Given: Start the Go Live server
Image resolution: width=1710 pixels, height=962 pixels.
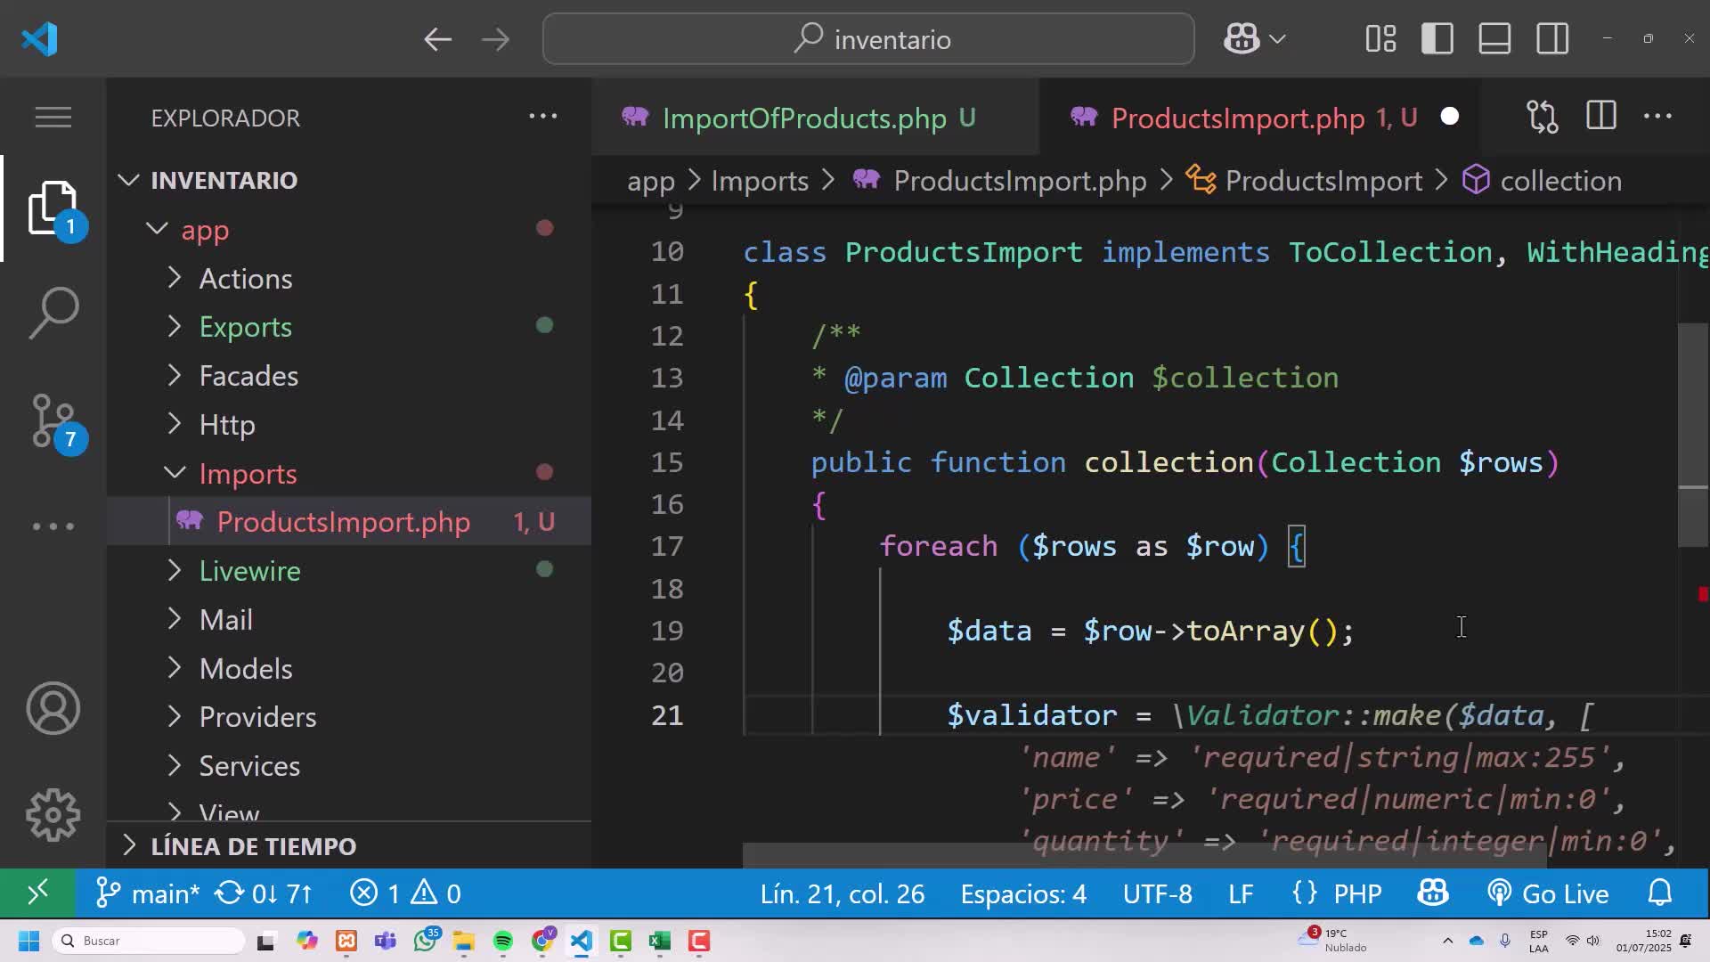Looking at the screenshot, I should coord(1548,893).
